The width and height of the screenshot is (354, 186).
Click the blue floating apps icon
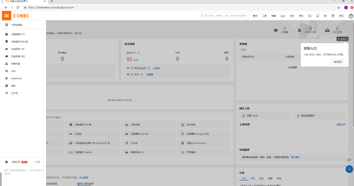[x=349, y=169]
